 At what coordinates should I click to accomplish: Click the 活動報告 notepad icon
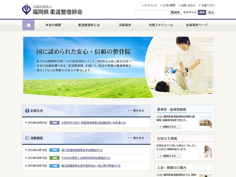coord(28,138)
